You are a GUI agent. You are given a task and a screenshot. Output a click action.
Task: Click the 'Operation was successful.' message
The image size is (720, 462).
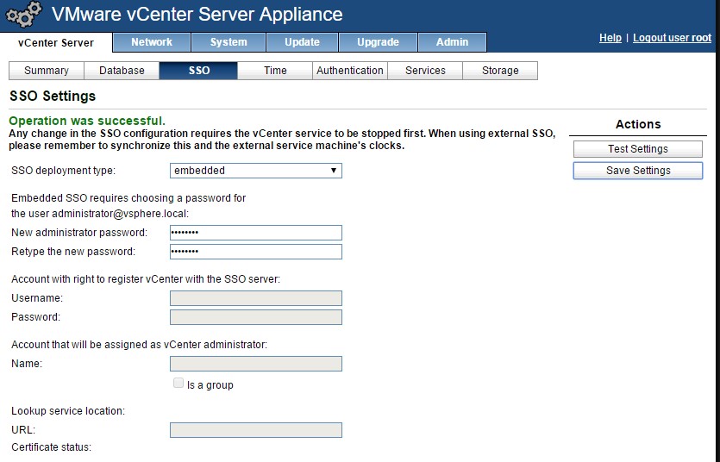87,121
